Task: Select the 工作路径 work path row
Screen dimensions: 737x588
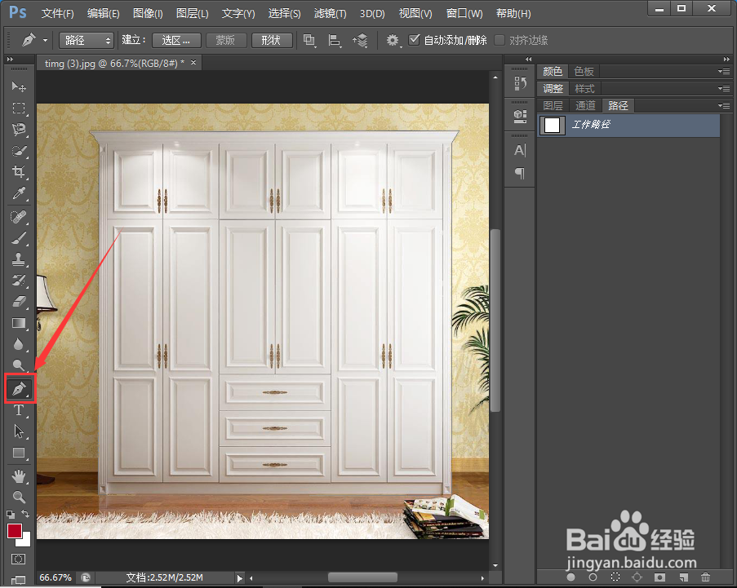Action: (x=628, y=125)
